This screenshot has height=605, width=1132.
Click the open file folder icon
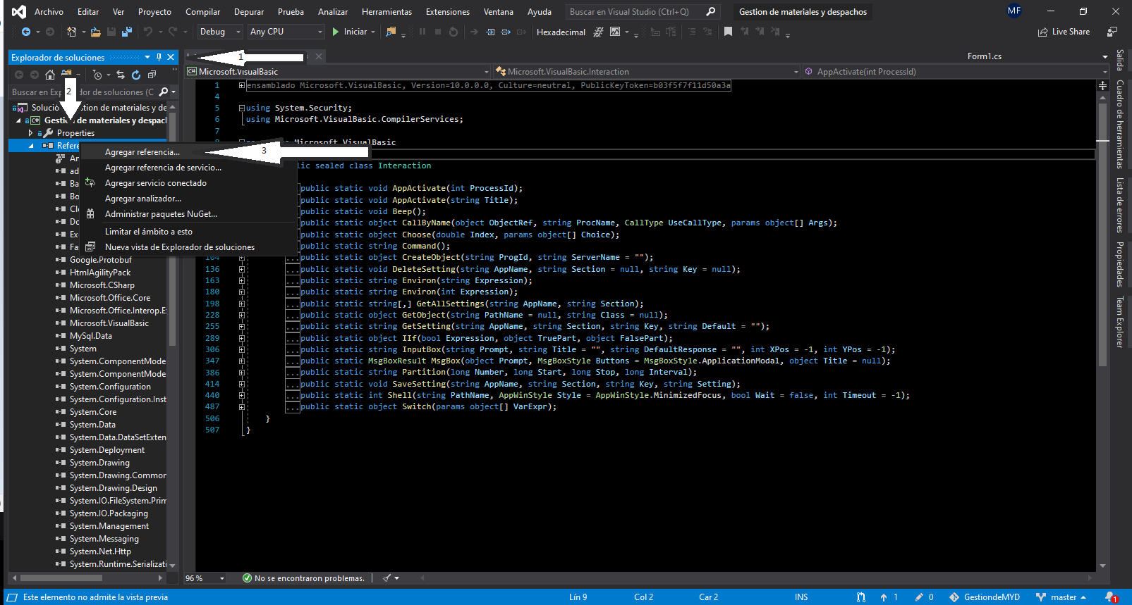[95, 32]
